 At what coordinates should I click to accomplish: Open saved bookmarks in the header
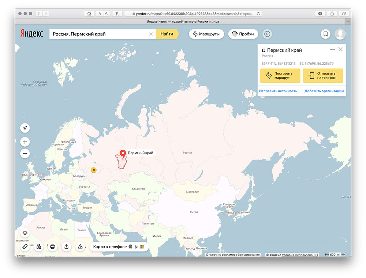coord(325,34)
